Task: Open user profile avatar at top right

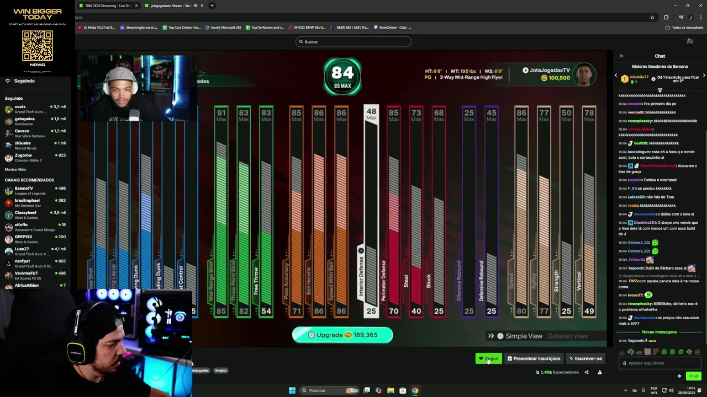Action: [690, 41]
